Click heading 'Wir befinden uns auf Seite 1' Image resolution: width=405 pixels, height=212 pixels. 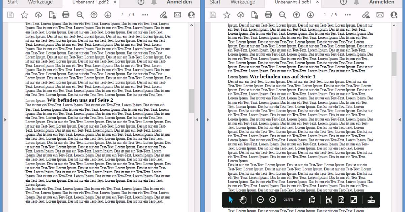[282, 77]
